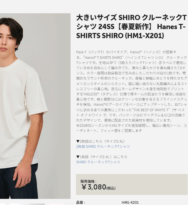
Task: Click the 品番 label
Action: coord(81,202)
